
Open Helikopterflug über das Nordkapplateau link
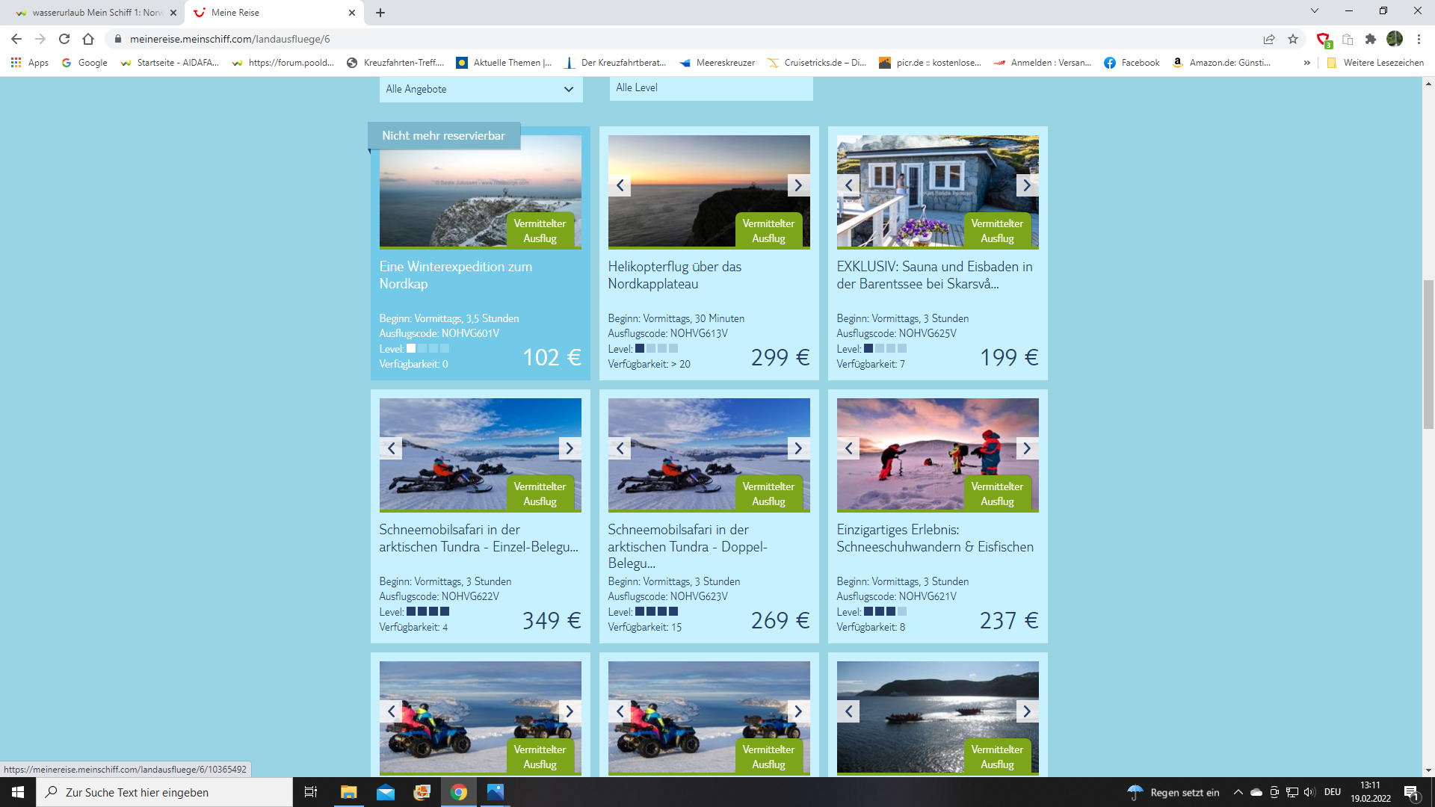click(x=674, y=275)
